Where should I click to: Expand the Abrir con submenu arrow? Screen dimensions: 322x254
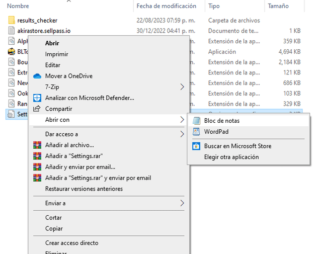pos(182,120)
